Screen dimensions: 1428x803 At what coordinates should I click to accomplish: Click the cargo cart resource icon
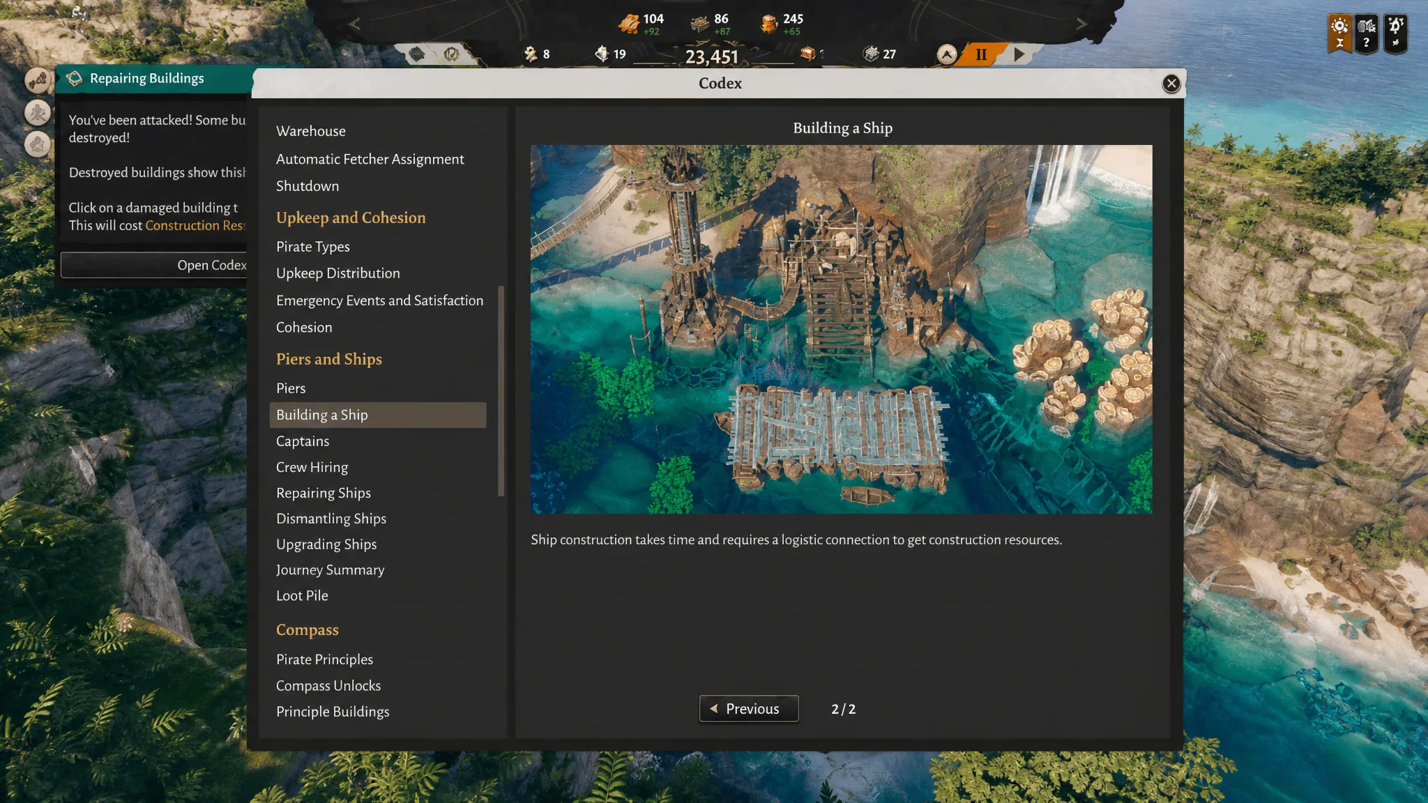point(699,24)
